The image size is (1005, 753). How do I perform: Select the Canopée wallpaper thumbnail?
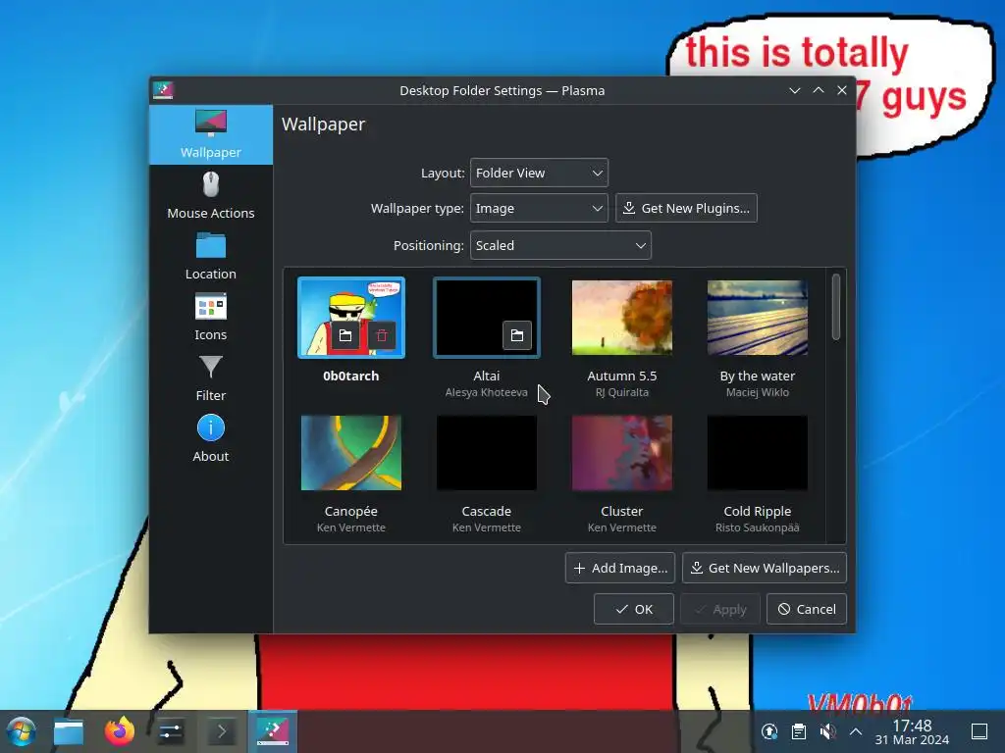[351, 453]
